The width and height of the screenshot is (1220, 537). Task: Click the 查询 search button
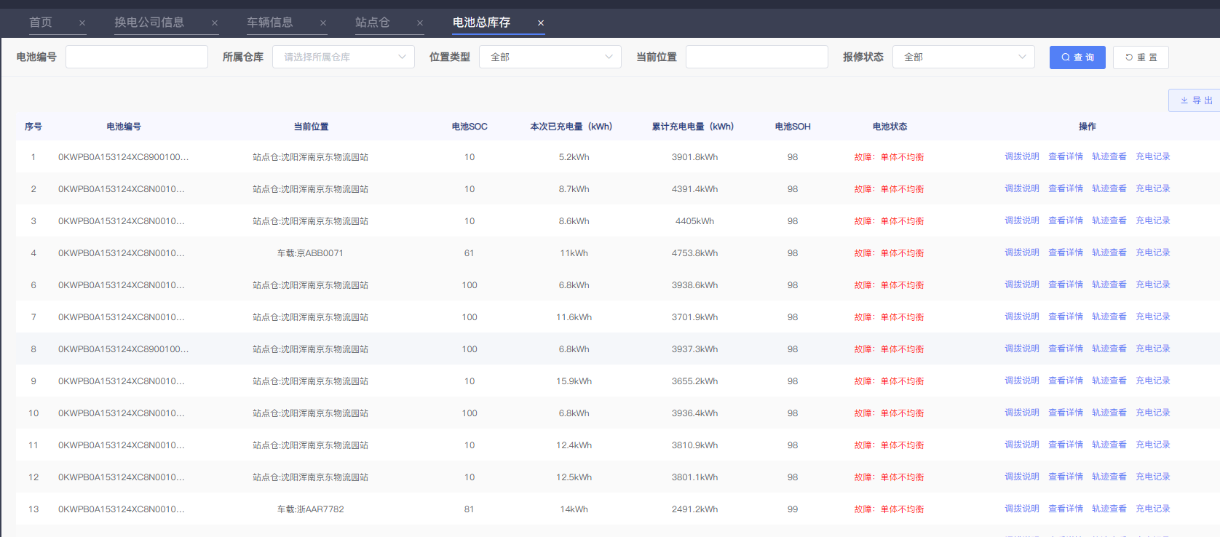pos(1077,57)
